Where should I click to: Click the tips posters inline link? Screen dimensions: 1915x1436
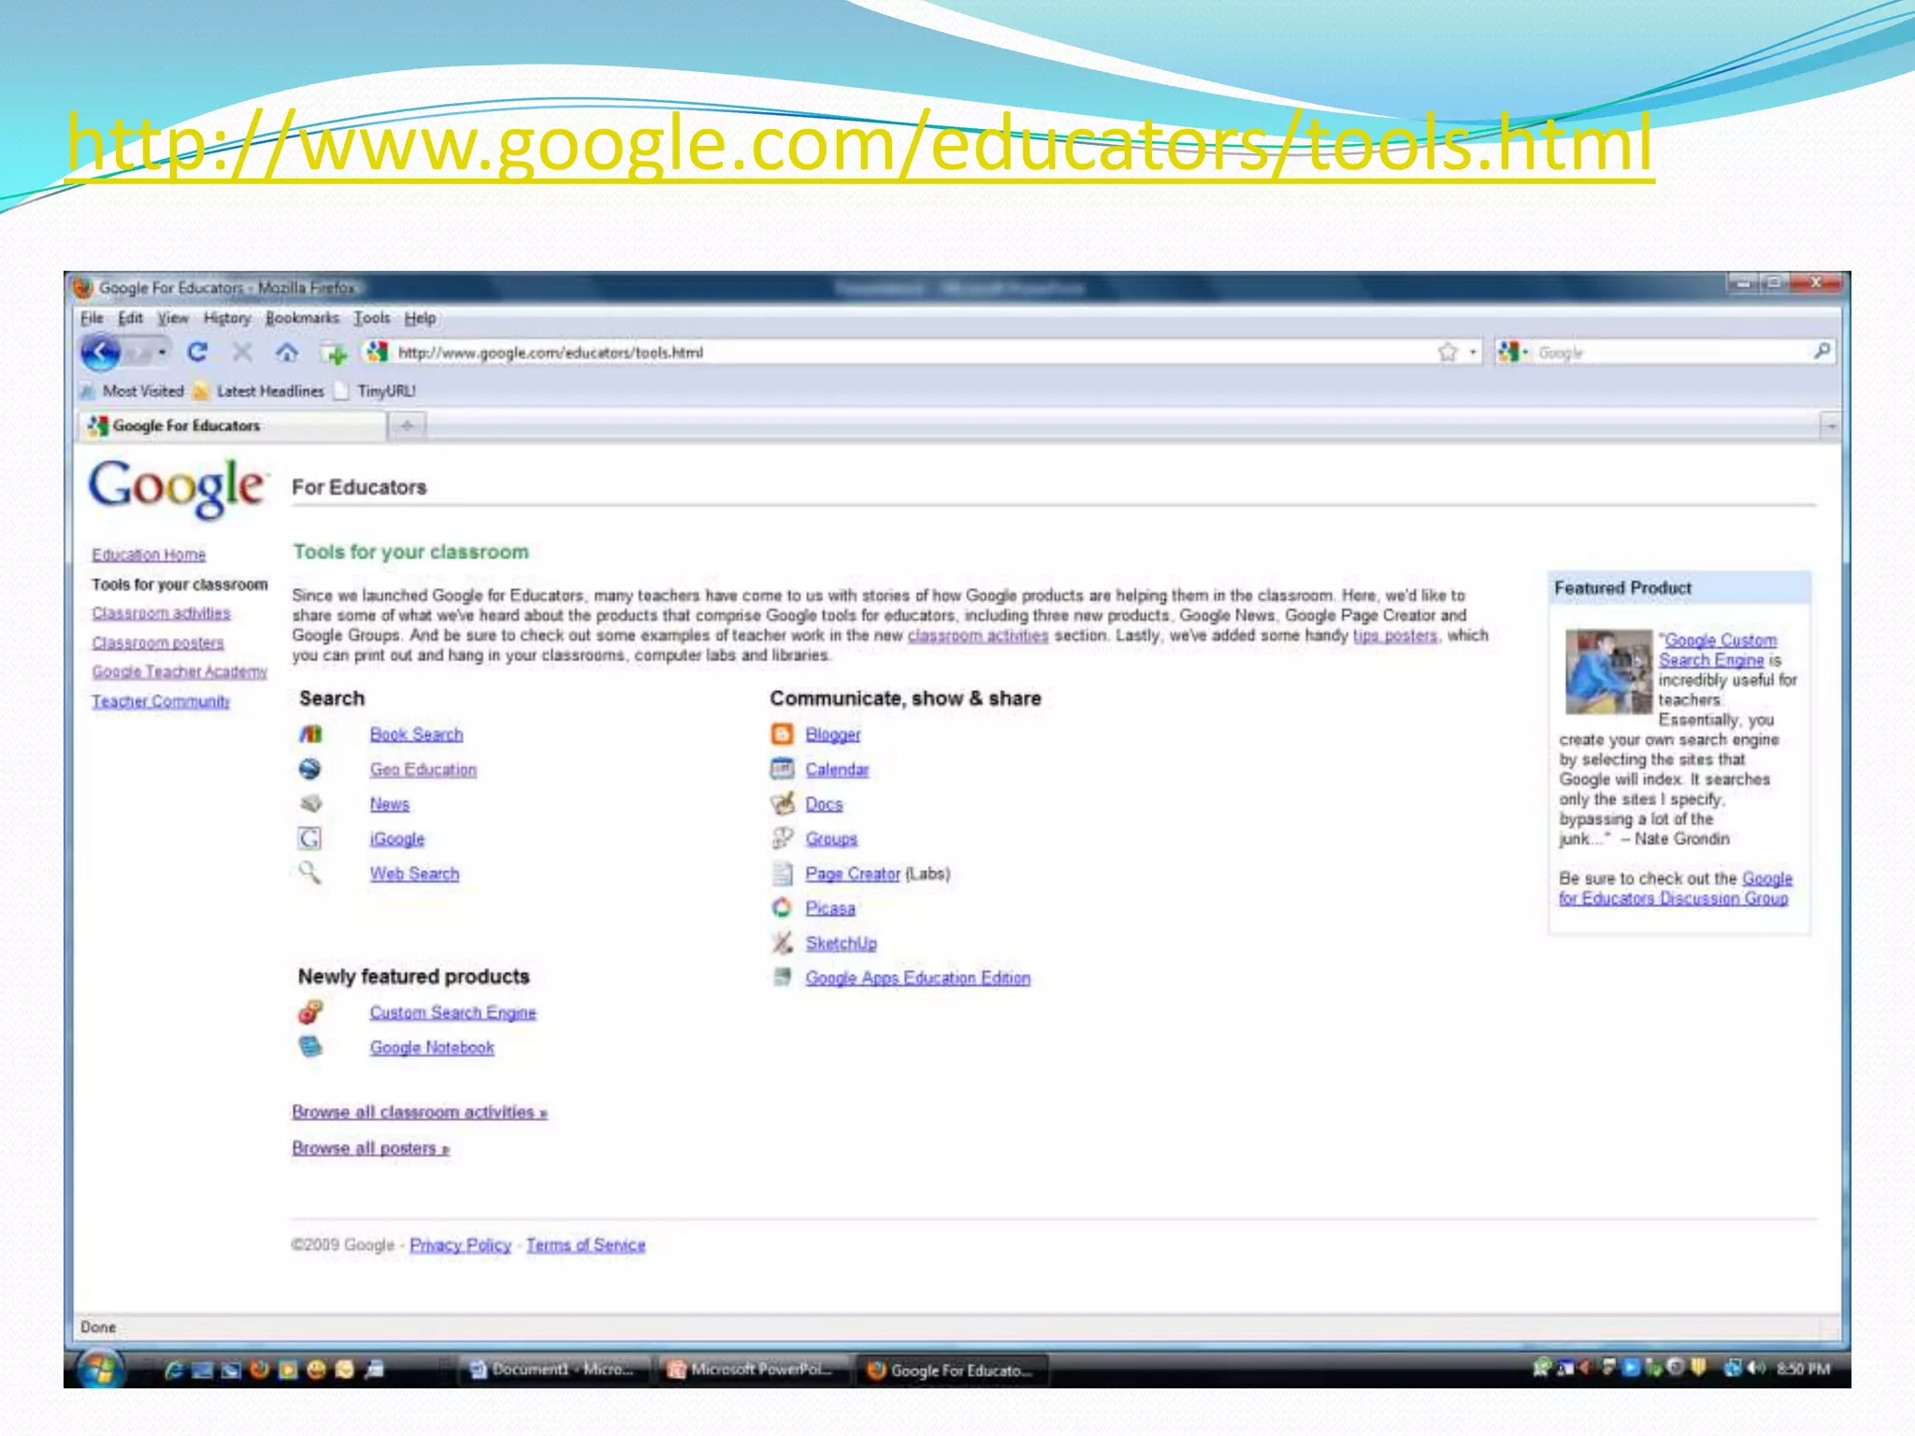1394,636
